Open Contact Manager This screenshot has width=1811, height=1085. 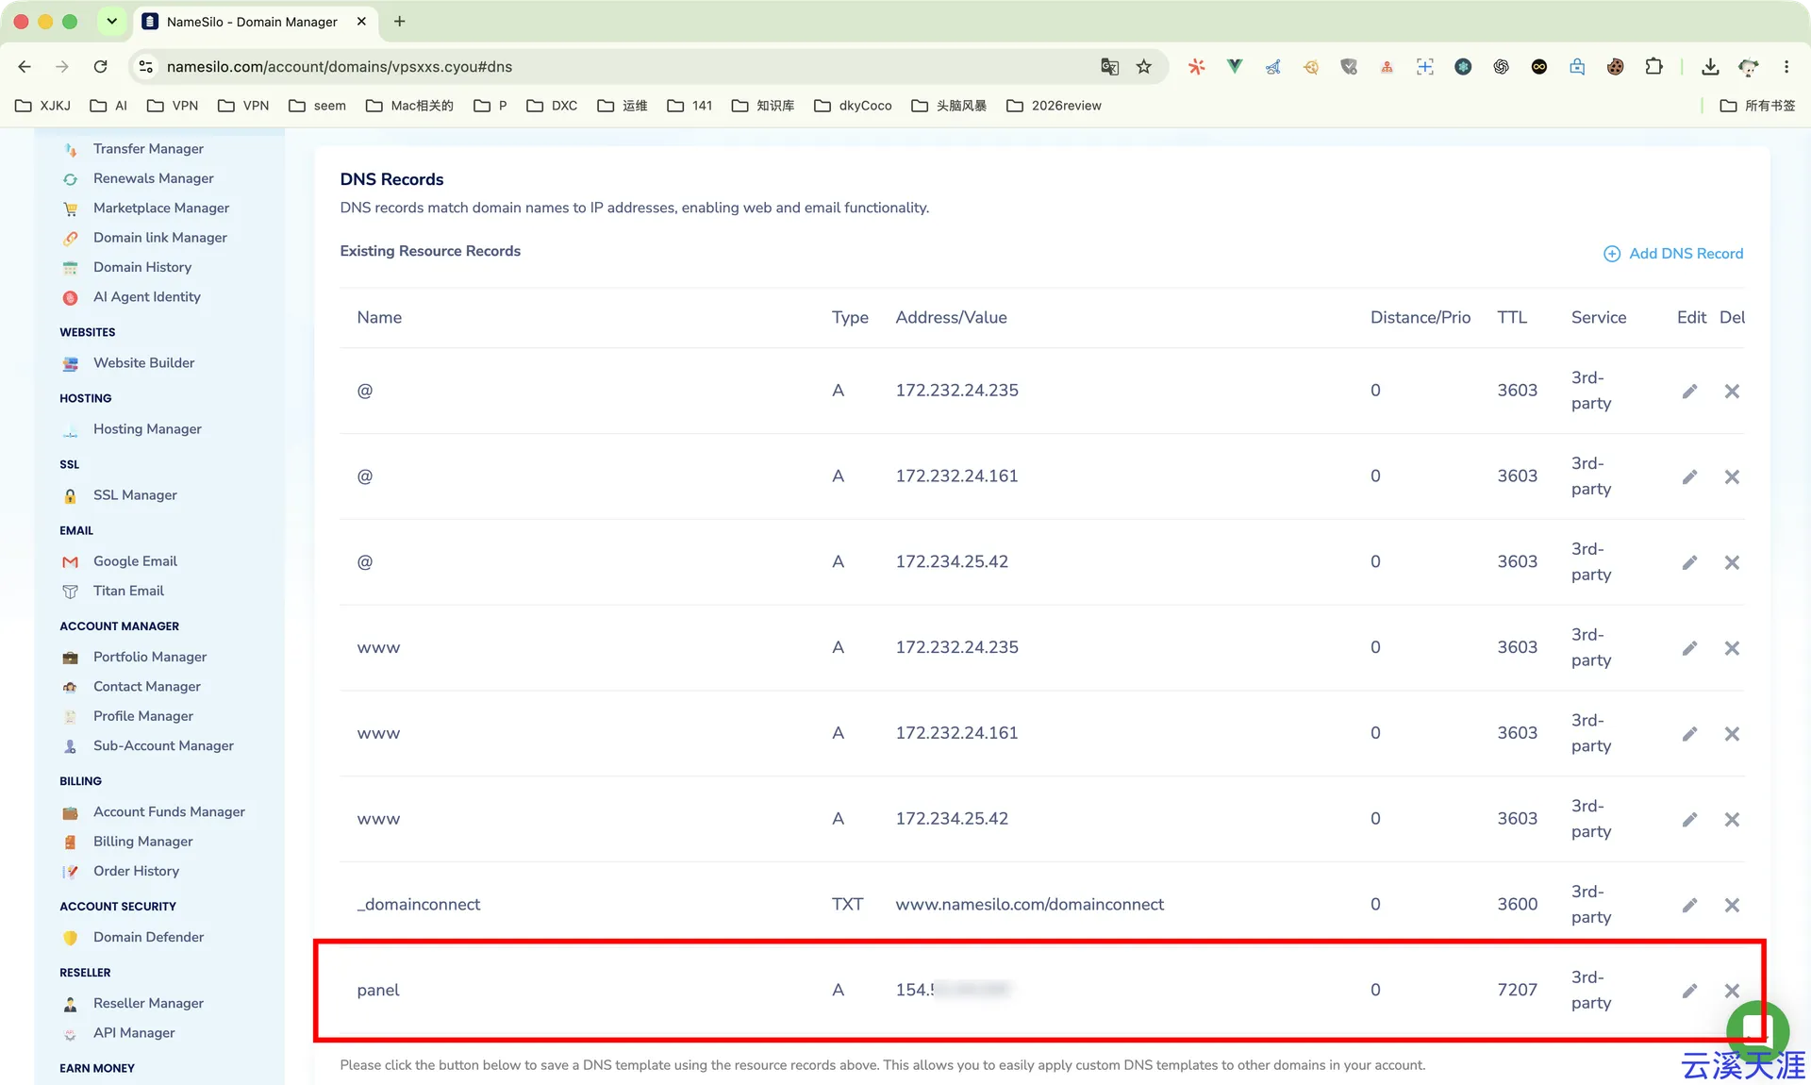point(146,687)
